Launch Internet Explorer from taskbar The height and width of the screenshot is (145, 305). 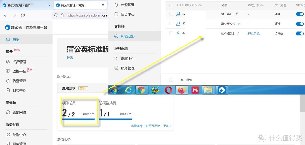[x=128, y=90]
